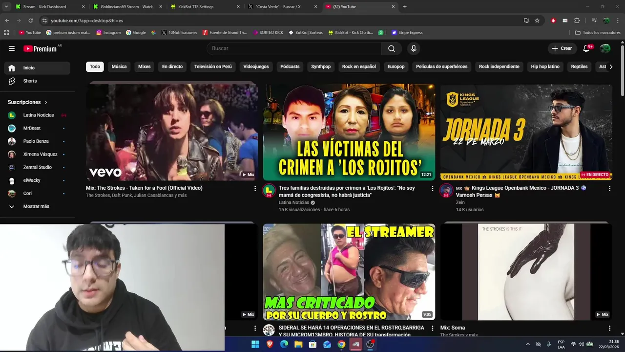Image resolution: width=625 pixels, height=352 pixels.
Task: Select the Pódcasts filter chip
Action: coord(290,66)
